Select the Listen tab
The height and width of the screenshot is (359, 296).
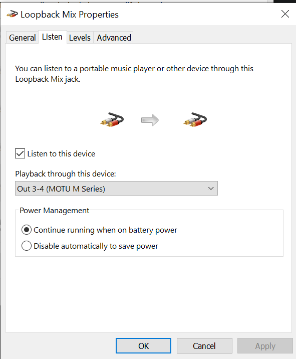53,37
